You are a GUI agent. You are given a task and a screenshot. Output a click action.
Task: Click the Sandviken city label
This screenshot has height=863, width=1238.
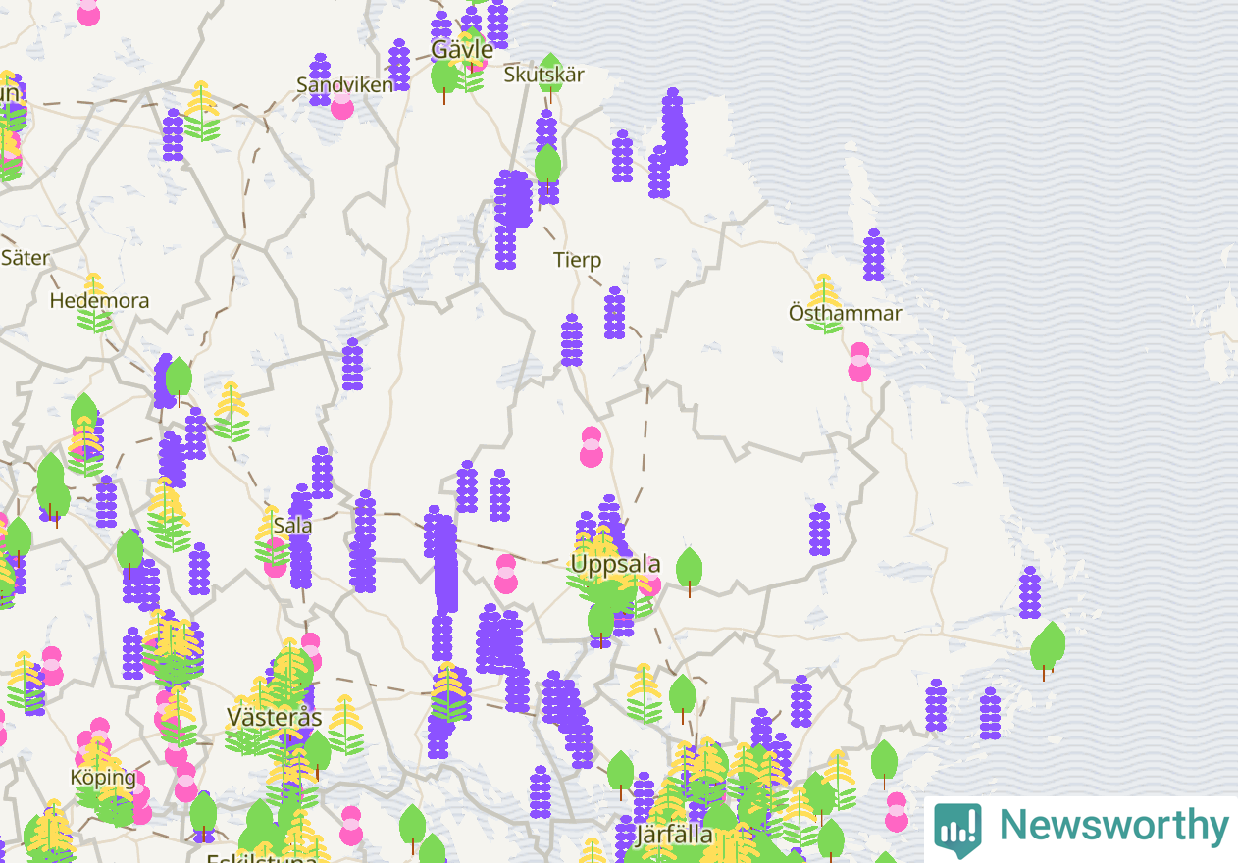345,84
